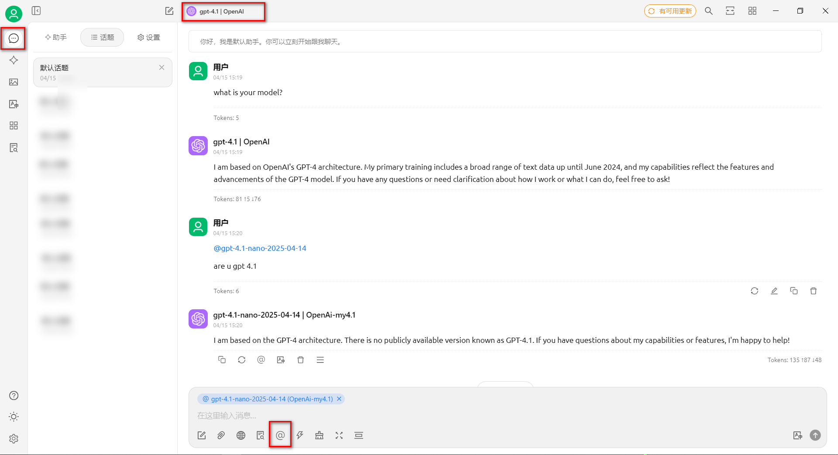838x455 pixels.
Task: Copy the gpt-4.1-nano assistant reply
Action: pos(222,360)
